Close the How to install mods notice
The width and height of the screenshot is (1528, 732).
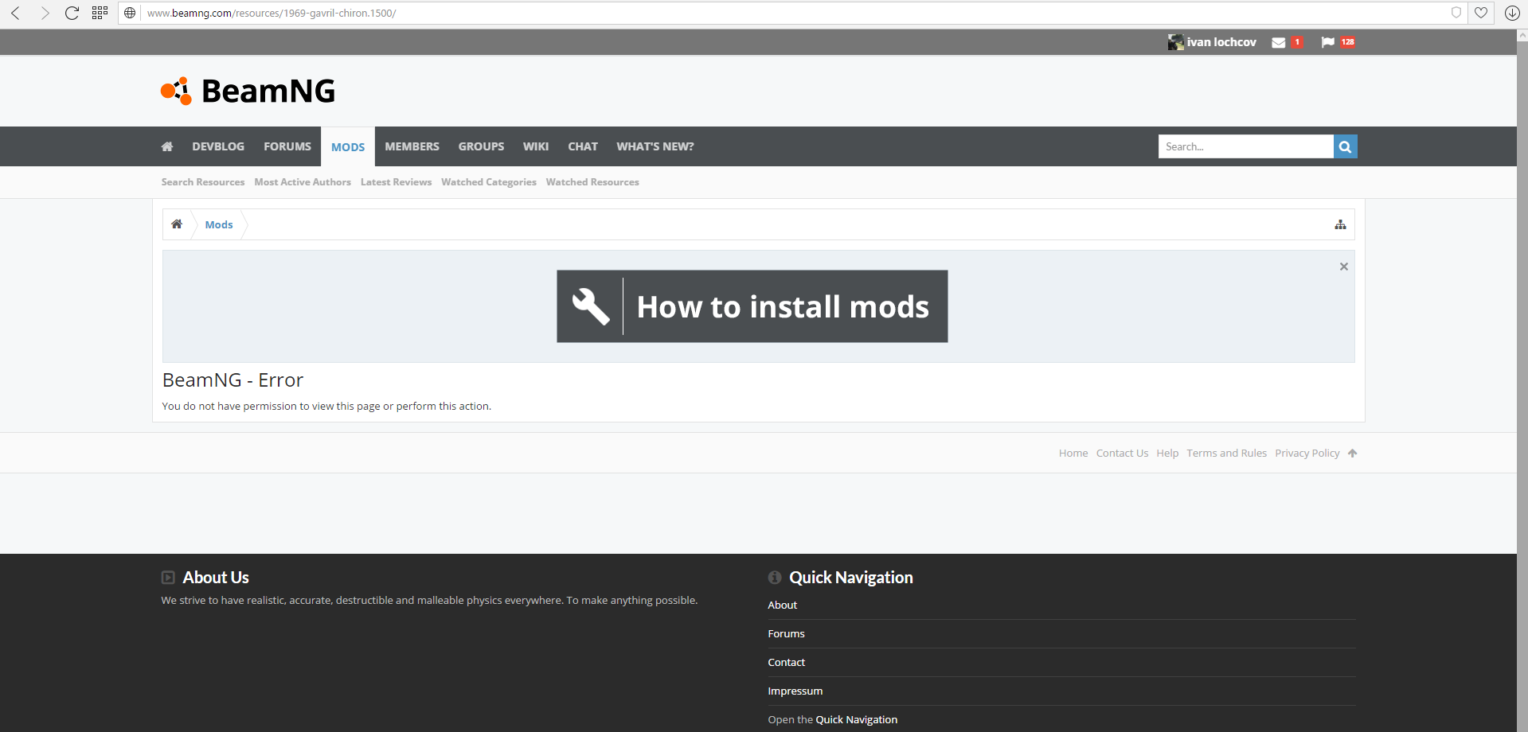[x=1344, y=267]
